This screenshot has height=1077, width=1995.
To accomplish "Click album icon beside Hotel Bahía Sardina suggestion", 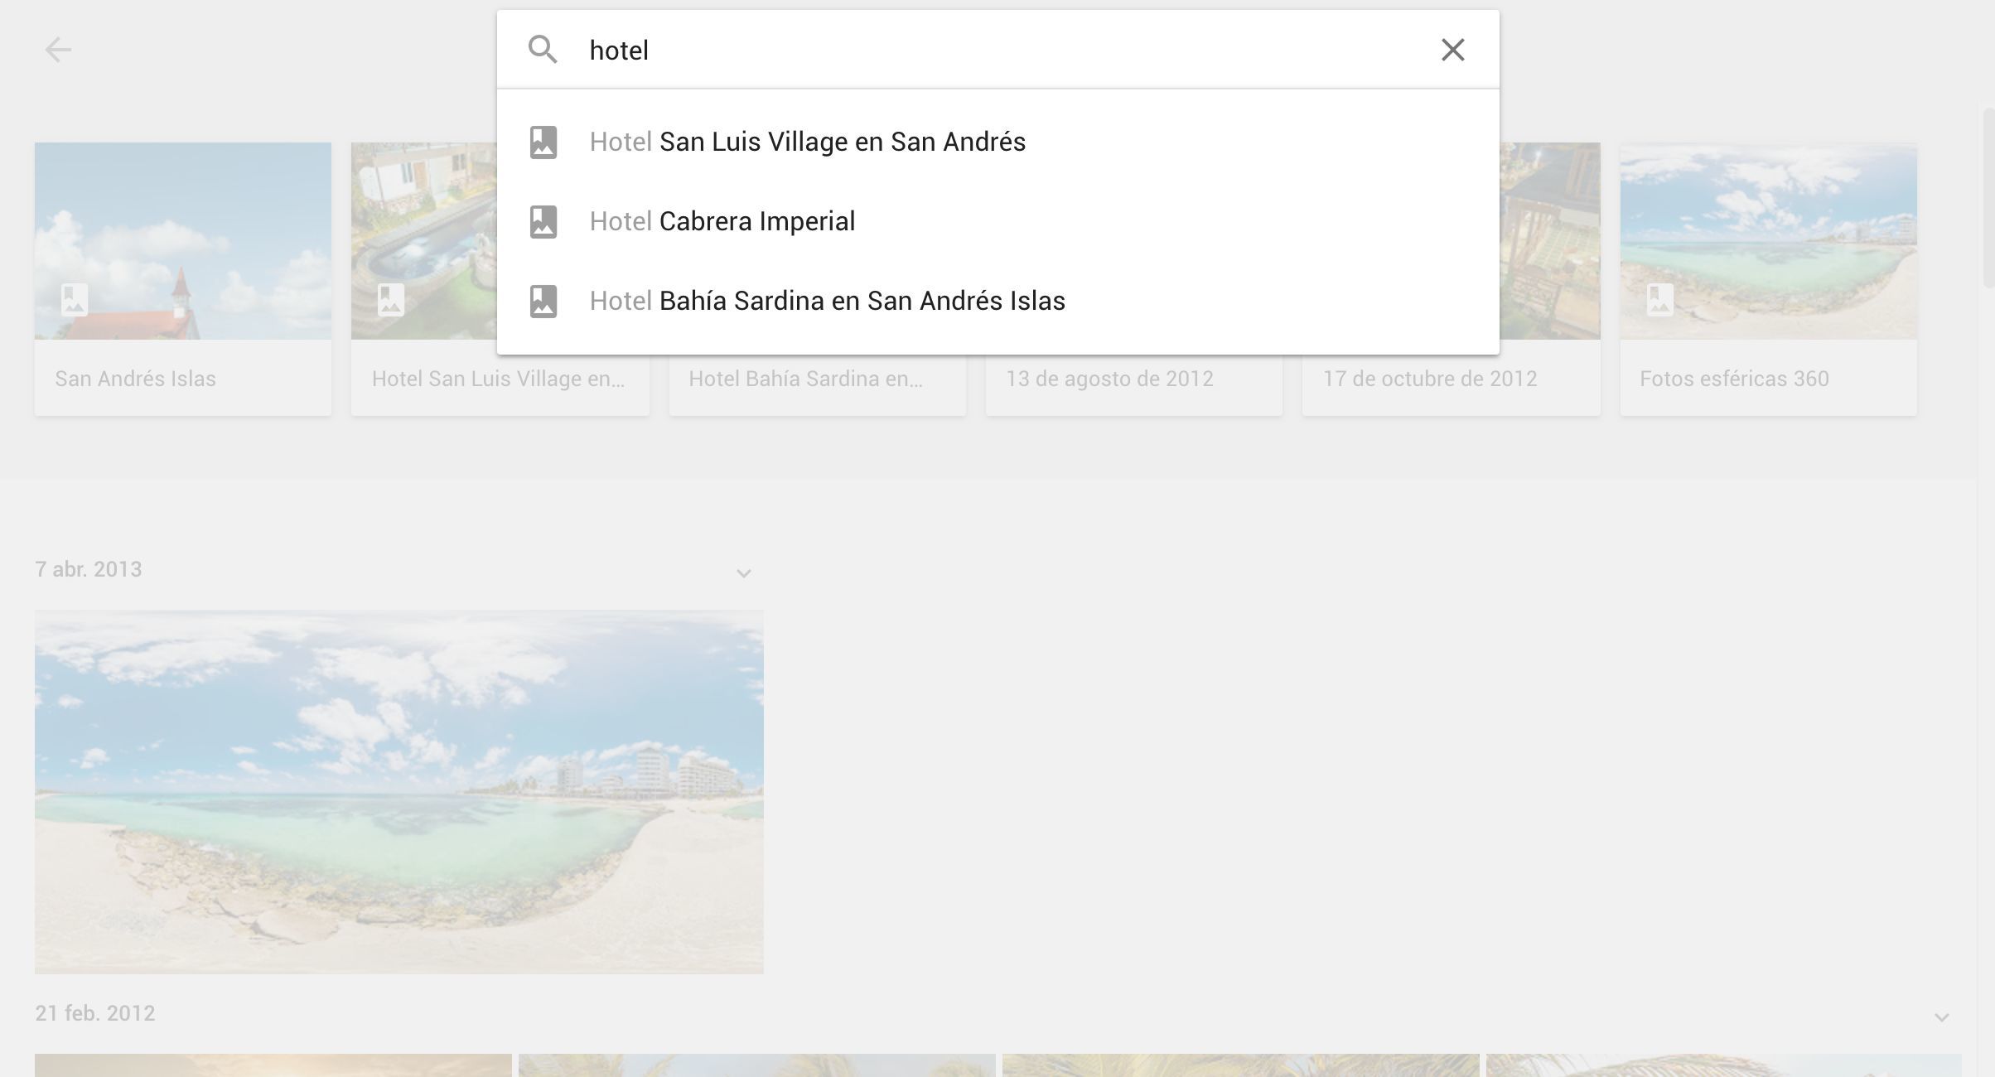I will 543,302.
